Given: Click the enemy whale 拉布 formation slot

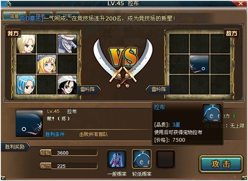Looking at the screenshot, I should pos(199,64).
